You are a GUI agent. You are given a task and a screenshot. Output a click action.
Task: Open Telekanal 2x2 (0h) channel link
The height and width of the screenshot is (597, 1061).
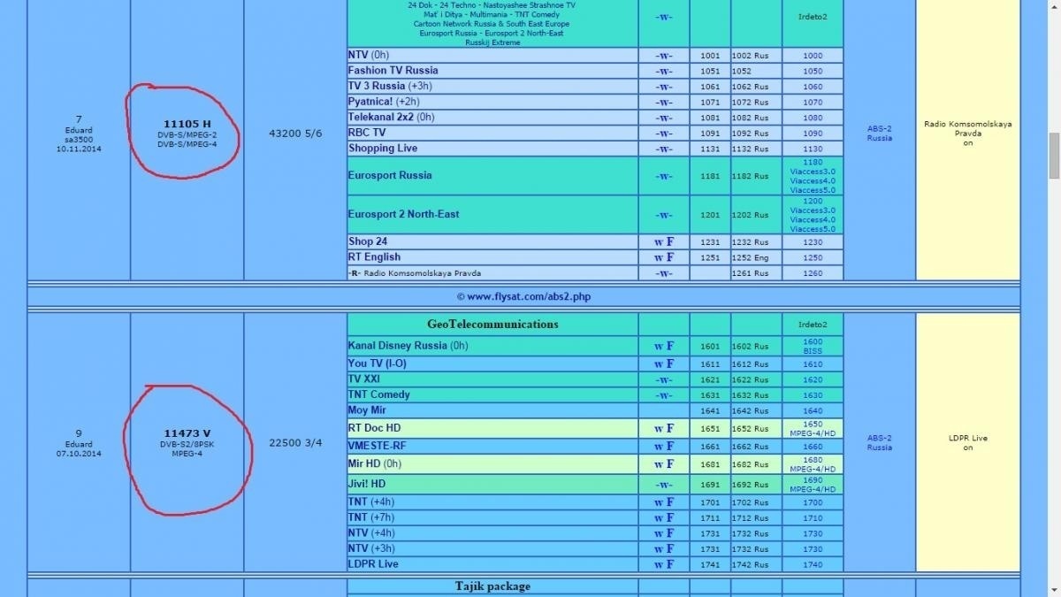(x=392, y=117)
